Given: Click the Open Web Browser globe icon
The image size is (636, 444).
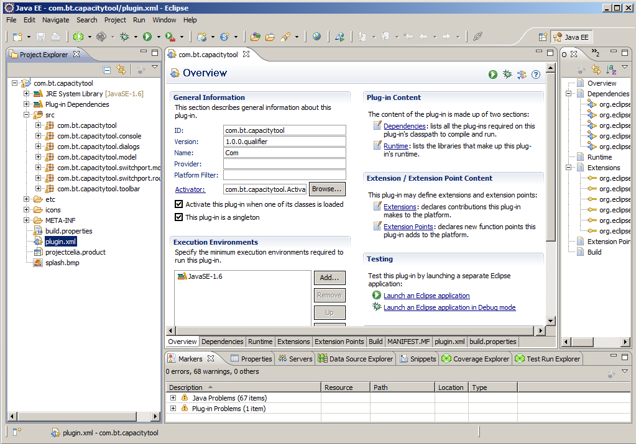Looking at the screenshot, I should coord(317,37).
